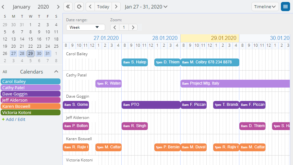The width and height of the screenshot is (293, 165).
Task: Go to next week arrow beside Today
Action: (116, 7)
